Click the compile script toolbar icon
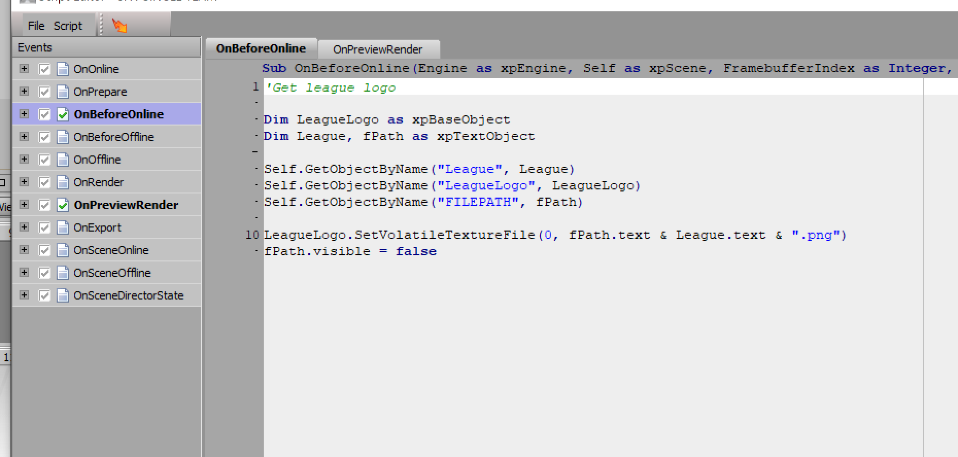 pyautogui.click(x=119, y=25)
